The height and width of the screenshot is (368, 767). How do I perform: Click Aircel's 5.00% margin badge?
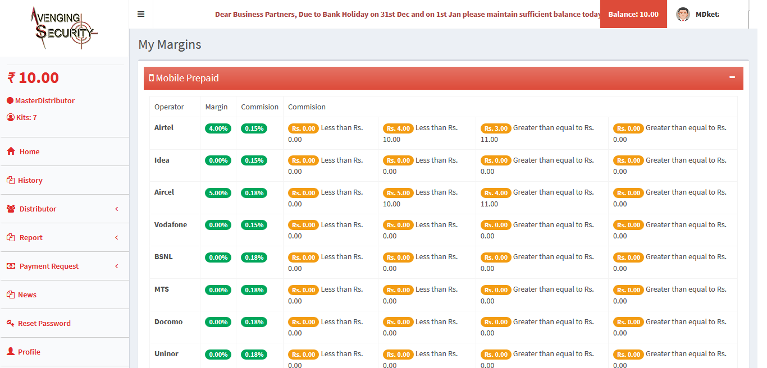(x=218, y=193)
